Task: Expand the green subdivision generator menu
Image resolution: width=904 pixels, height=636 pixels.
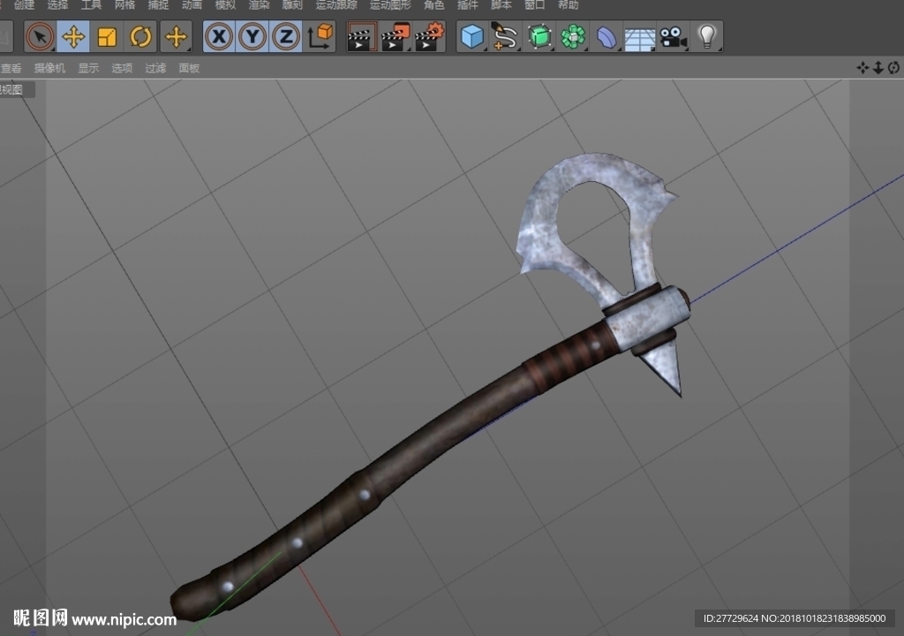Action: (x=539, y=37)
